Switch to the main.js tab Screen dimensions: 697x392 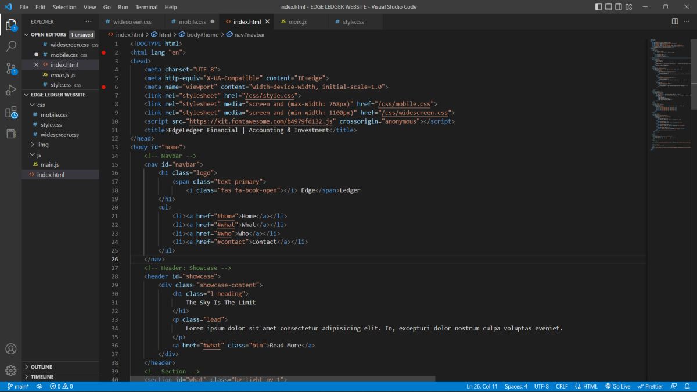(297, 22)
